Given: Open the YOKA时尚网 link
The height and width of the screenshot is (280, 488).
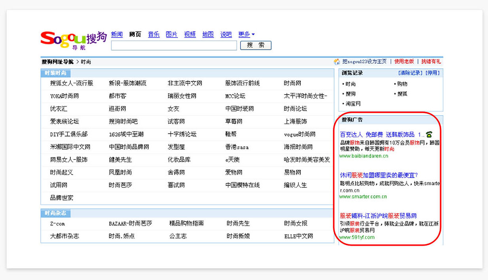Looking at the screenshot, I should coord(64,96).
